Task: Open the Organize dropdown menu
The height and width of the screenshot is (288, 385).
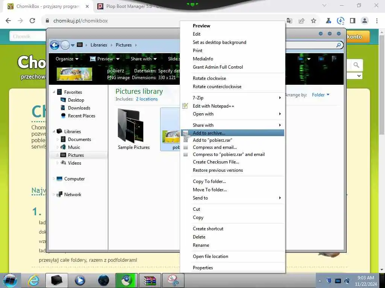Action: tap(67, 59)
